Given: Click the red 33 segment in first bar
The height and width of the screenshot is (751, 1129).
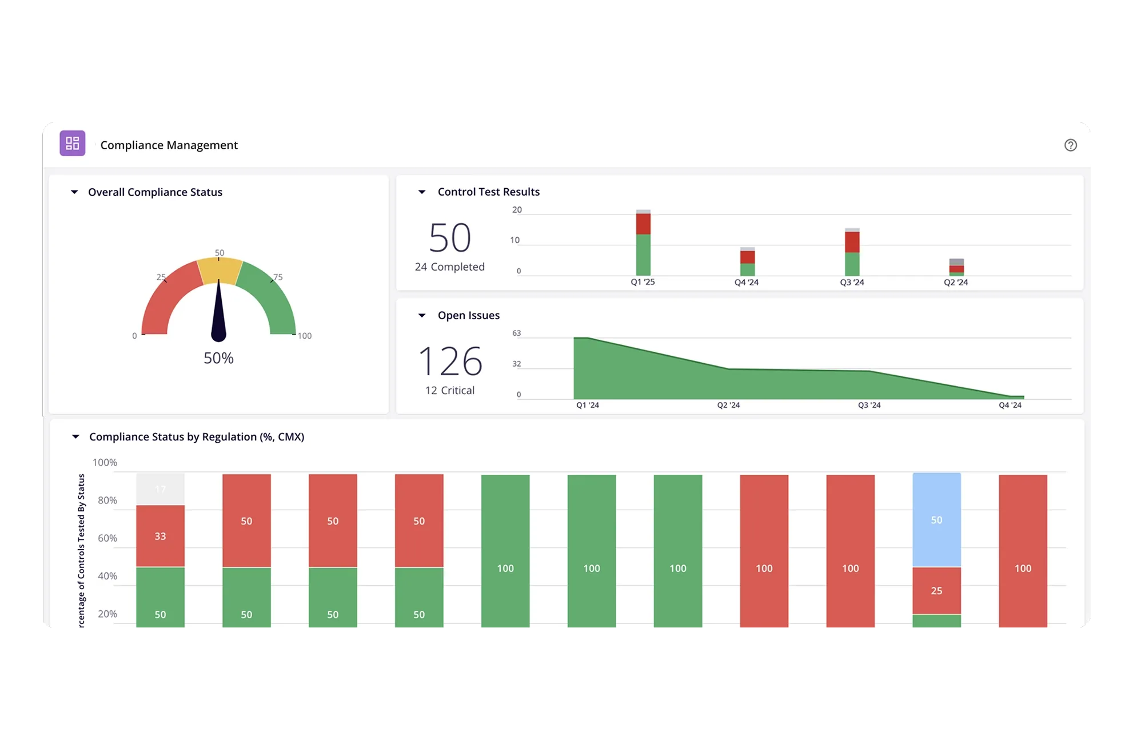Looking at the screenshot, I should point(160,536).
